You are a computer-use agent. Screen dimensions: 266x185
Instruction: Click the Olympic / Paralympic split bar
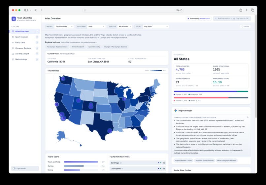click(x=211, y=92)
